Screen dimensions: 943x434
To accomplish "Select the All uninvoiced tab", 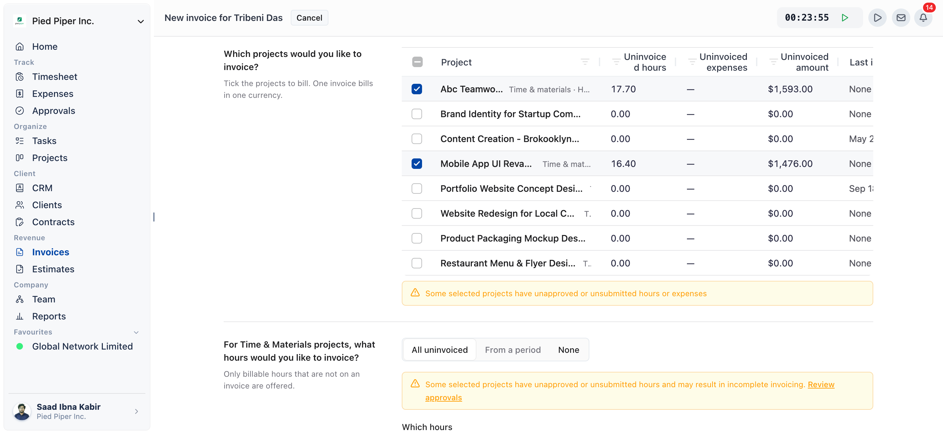I will coord(439,350).
